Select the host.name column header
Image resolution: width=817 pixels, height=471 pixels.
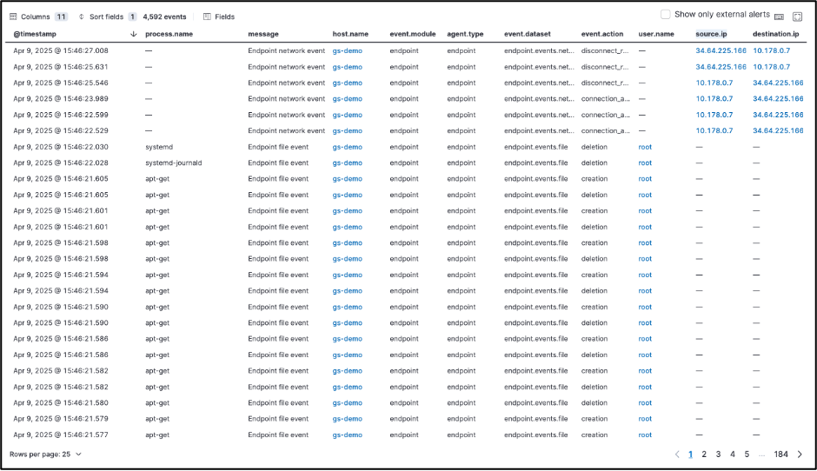click(350, 34)
